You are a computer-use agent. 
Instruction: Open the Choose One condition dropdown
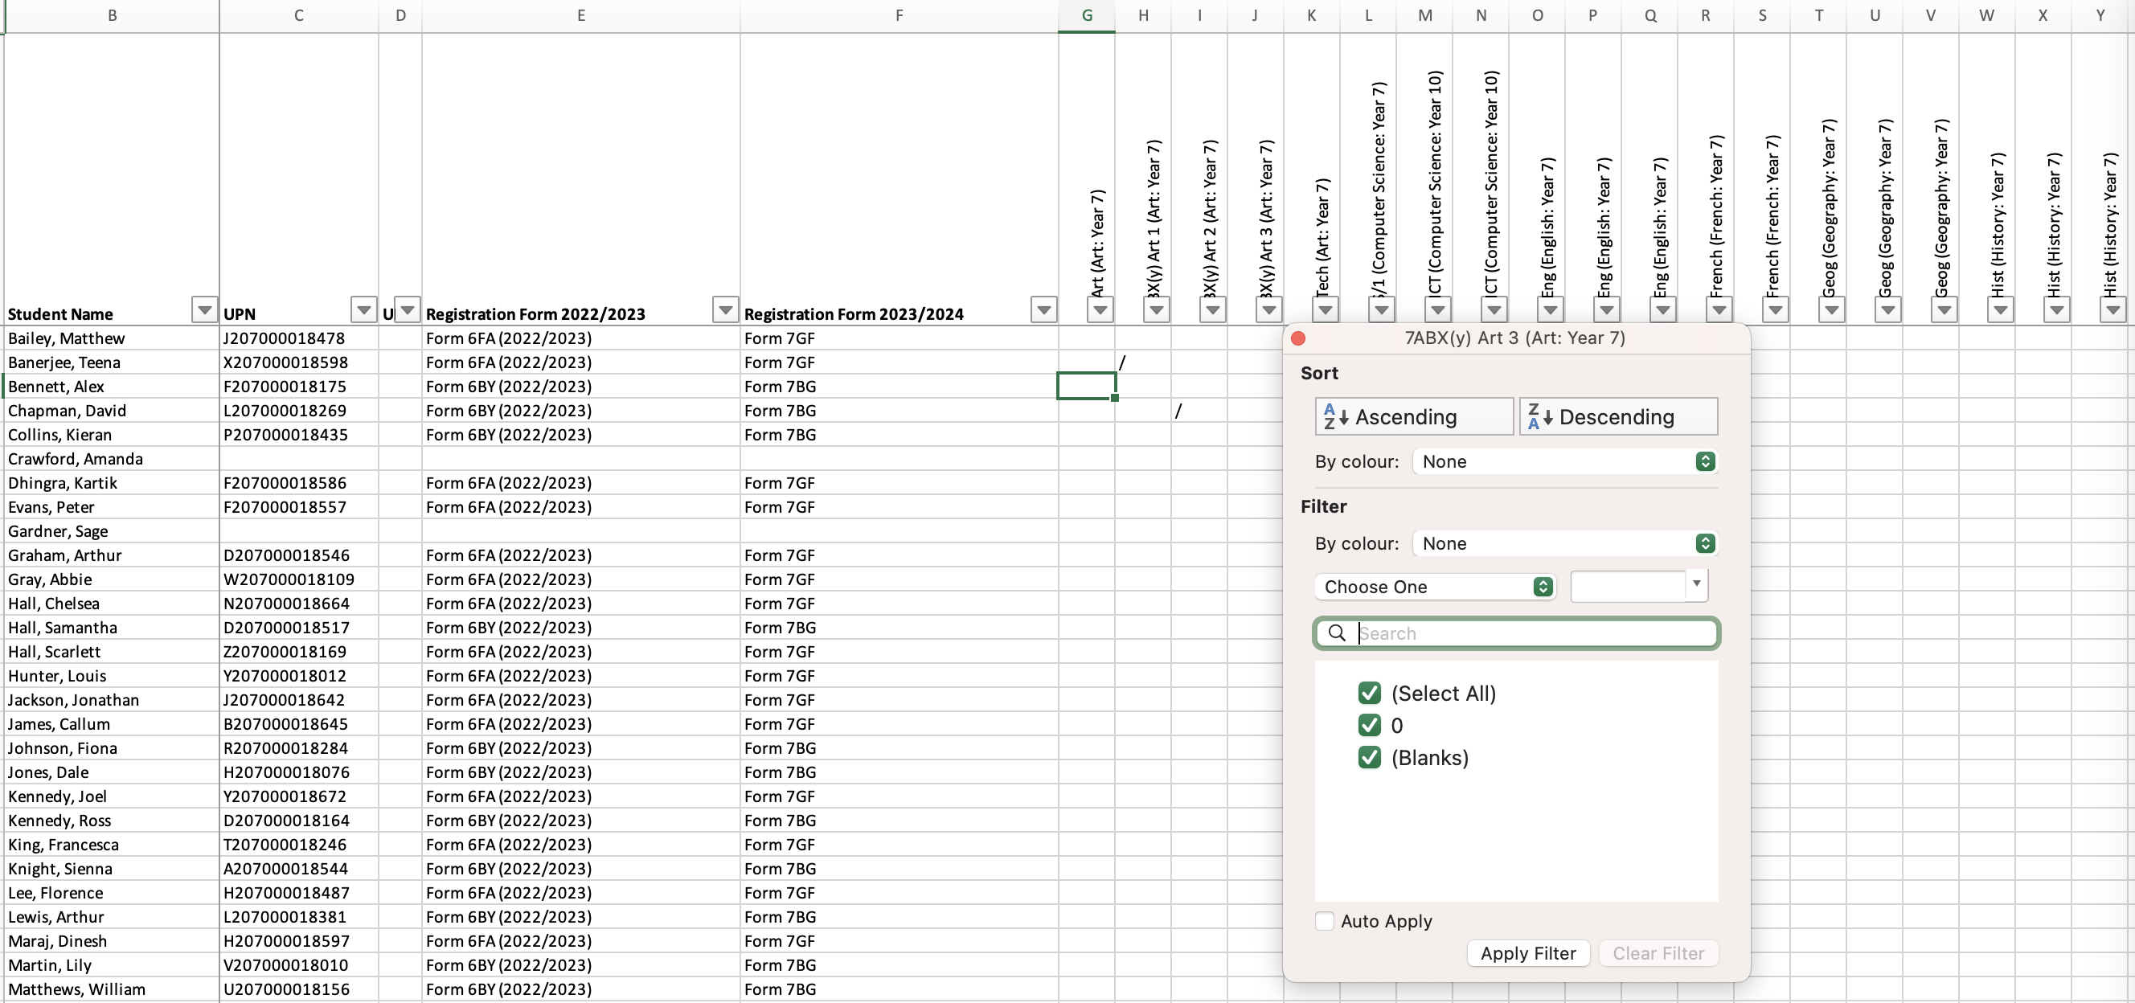click(1436, 587)
